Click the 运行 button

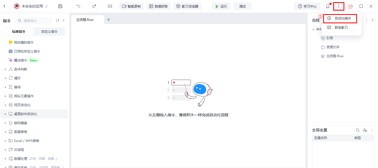coord(221,6)
